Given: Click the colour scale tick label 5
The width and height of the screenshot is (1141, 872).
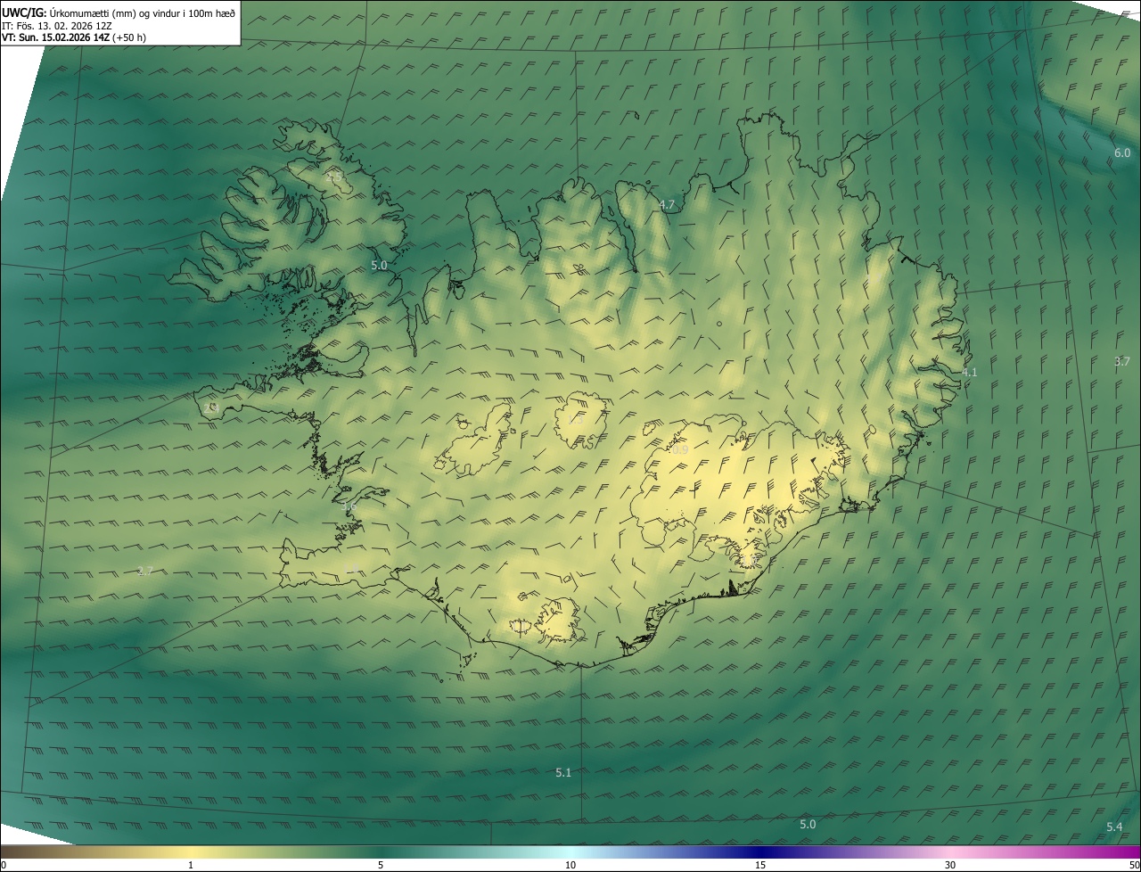Looking at the screenshot, I should (x=381, y=865).
